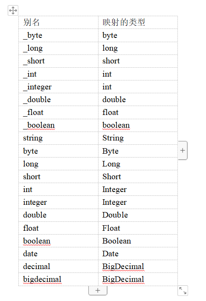Click the add column plus button

[x=183, y=150]
